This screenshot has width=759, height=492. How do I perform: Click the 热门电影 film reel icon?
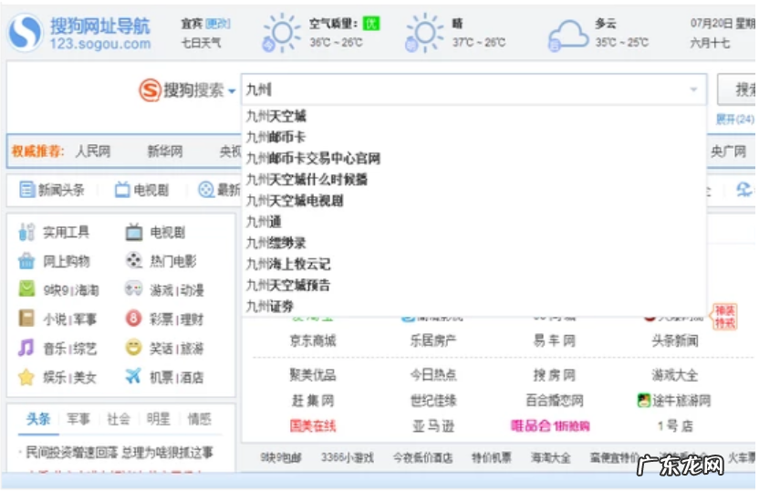pos(133,260)
